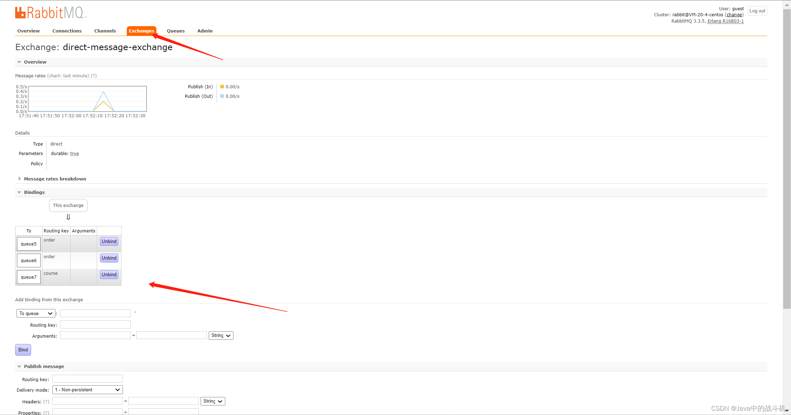Click the Publish (Out) blue swatch
791x415 pixels.
222,96
